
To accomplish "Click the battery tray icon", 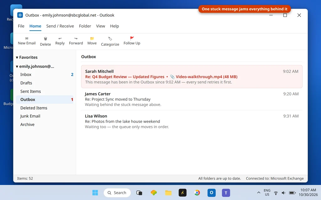I will pyautogui.click(x=292, y=193).
